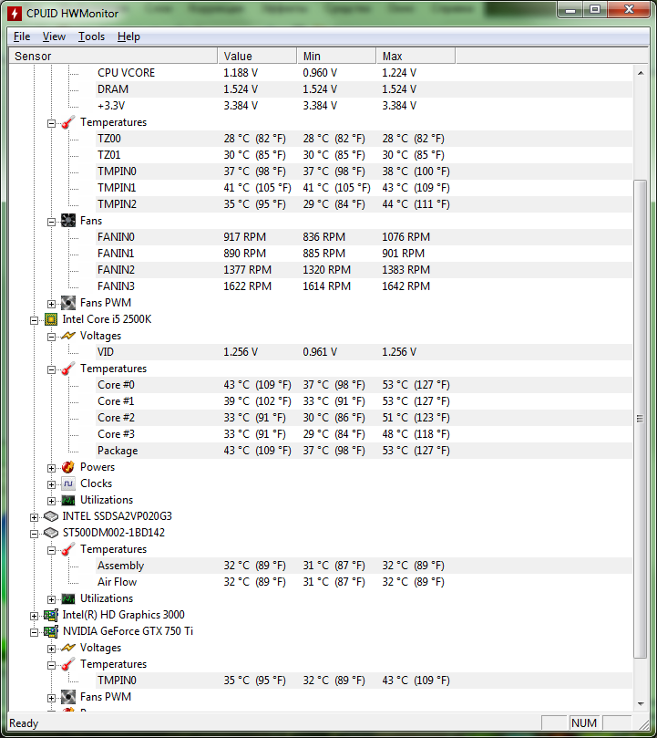Click the thermometer icon beside motherboard Temperatures
This screenshot has width=657, height=738.
tap(68, 122)
